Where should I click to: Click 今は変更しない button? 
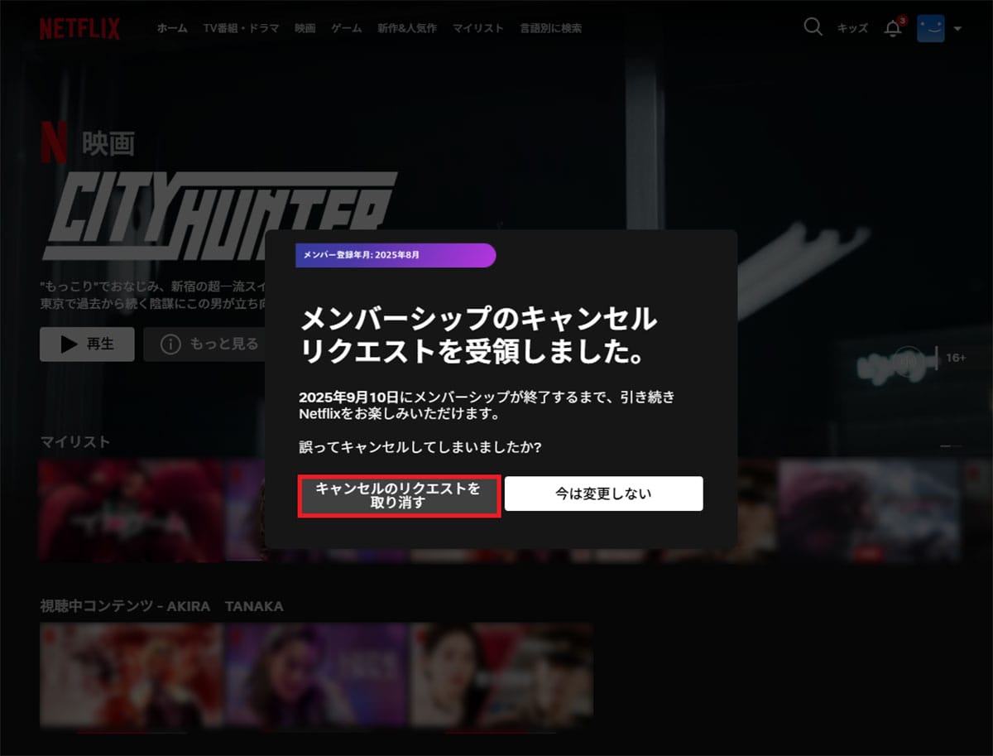[x=603, y=494]
